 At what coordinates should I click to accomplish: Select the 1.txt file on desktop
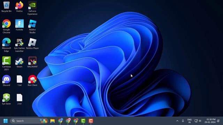click(x=20, y=81)
